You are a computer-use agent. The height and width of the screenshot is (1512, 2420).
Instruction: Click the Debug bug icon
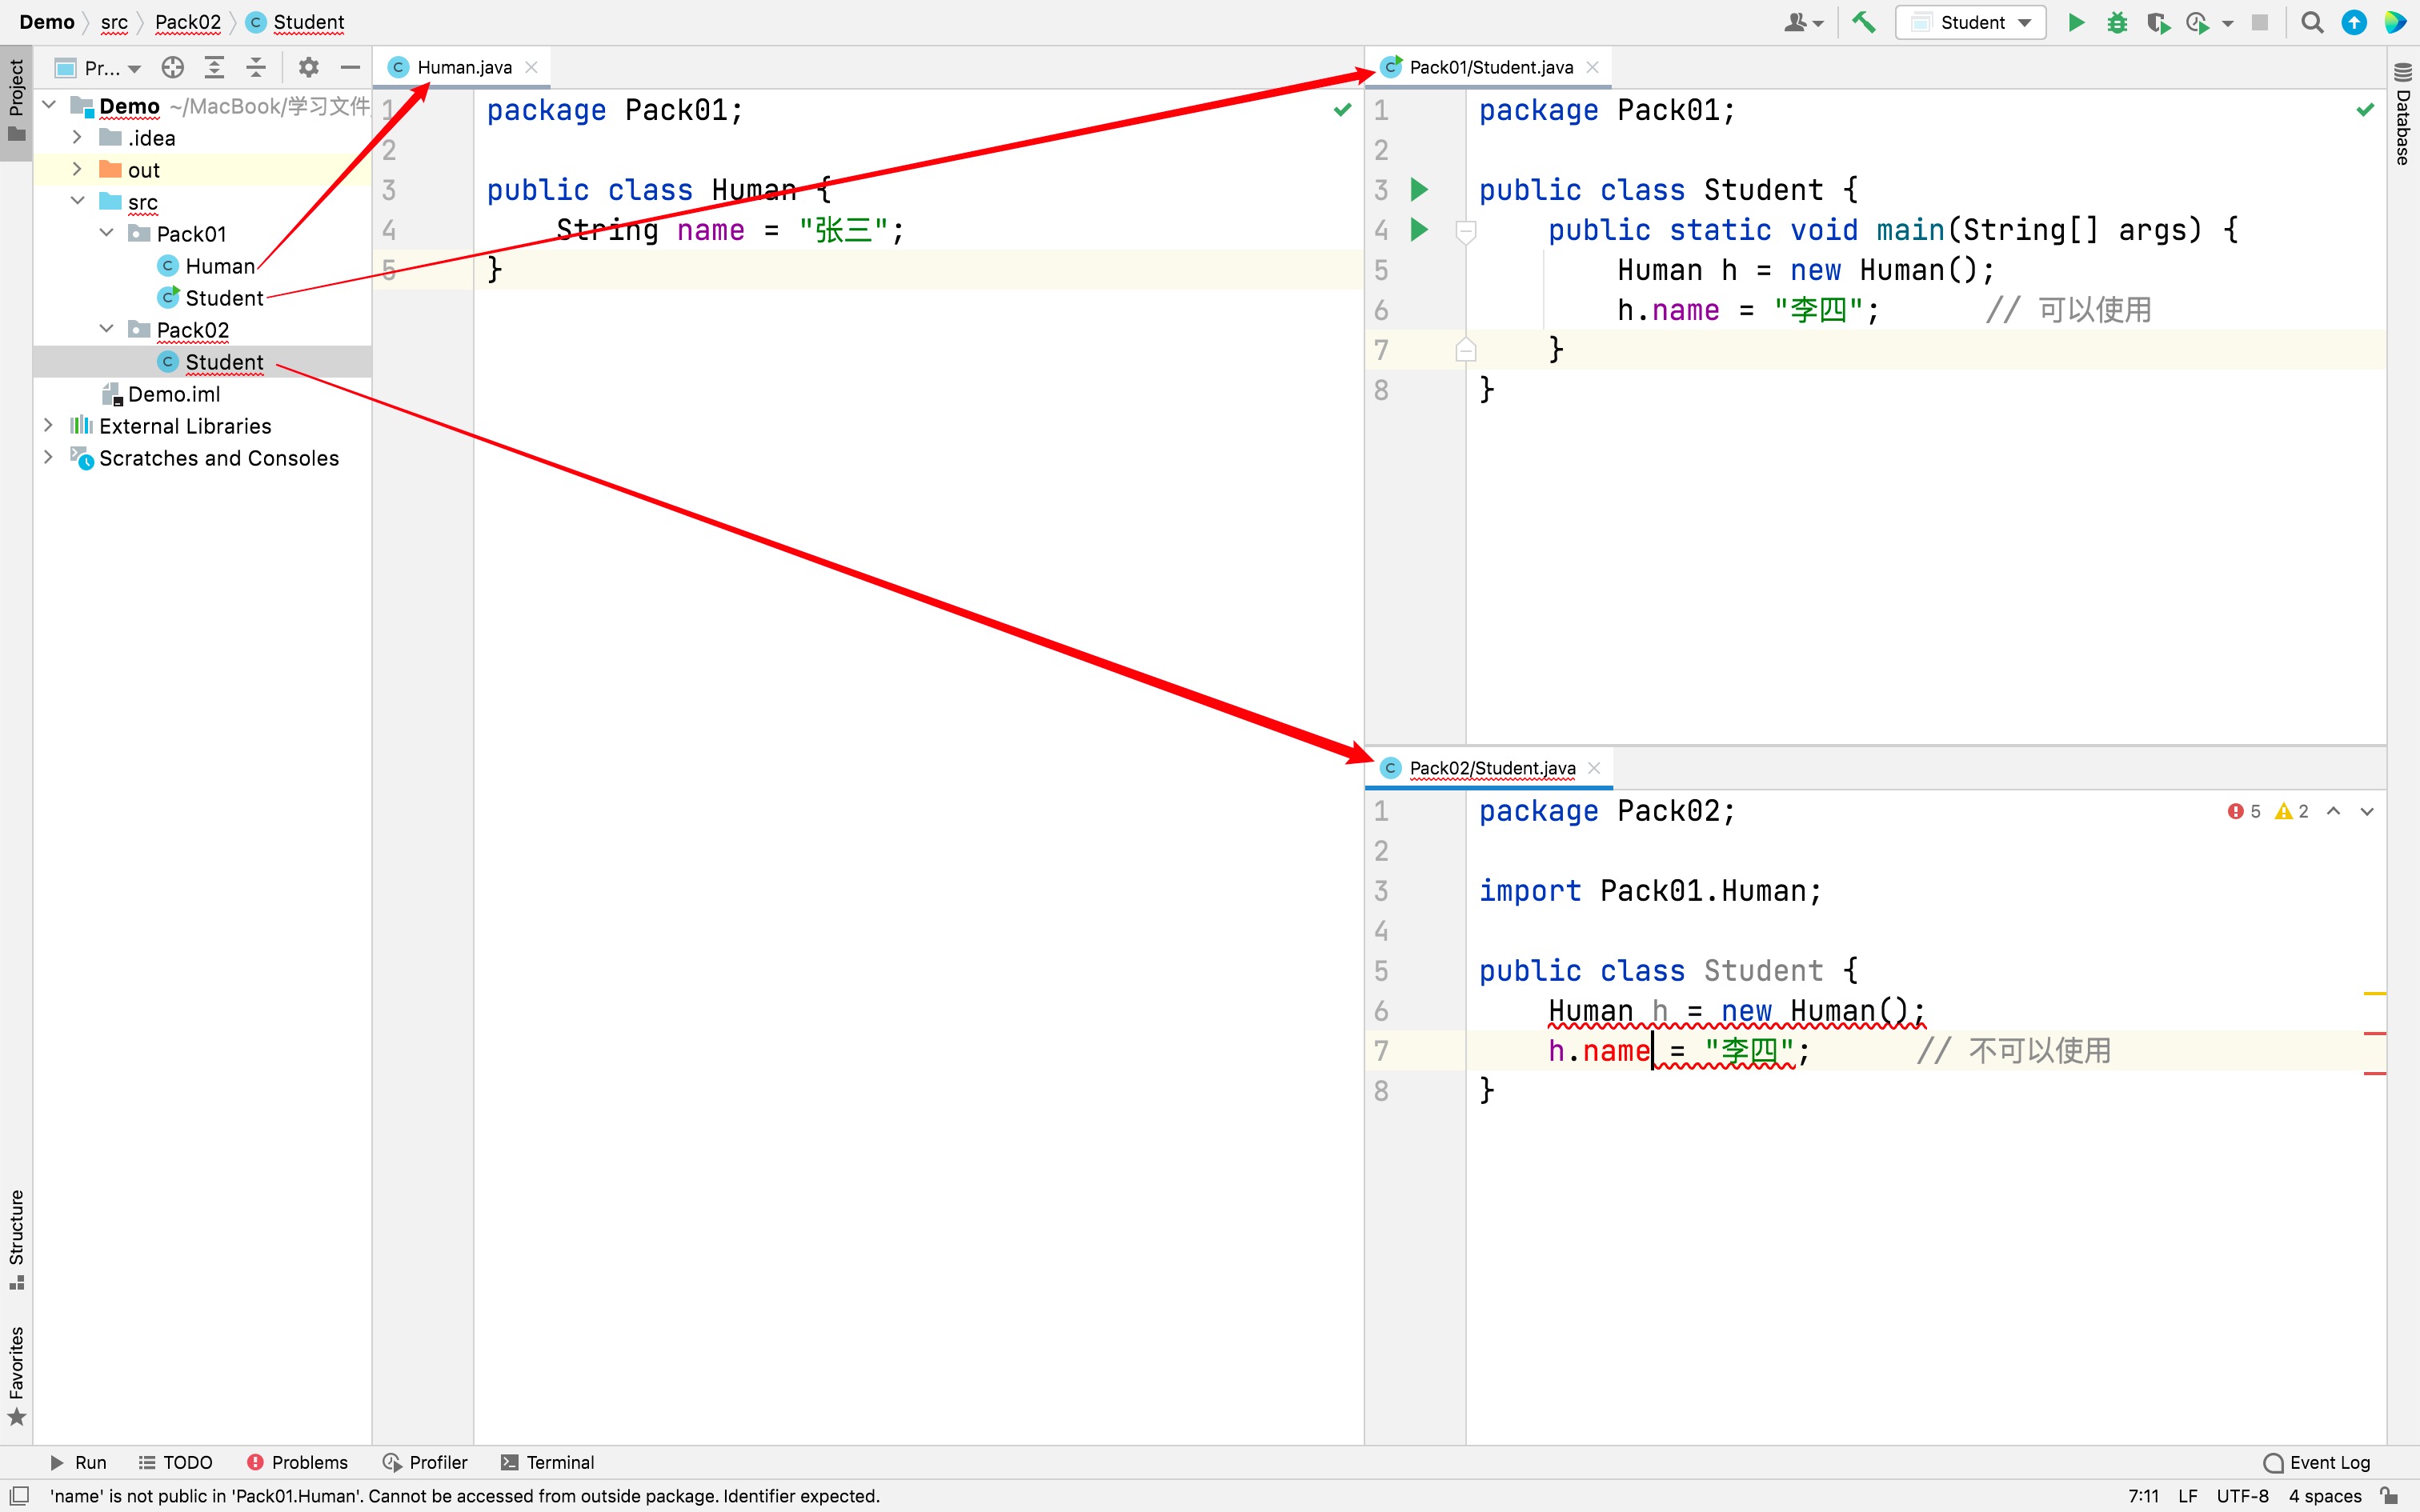coord(2116,22)
